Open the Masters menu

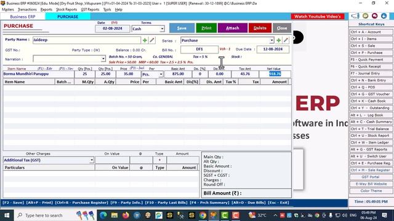pyautogui.click(x=8, y=10)
